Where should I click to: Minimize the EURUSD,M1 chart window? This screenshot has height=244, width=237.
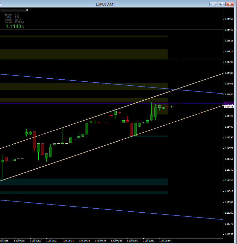213,4
